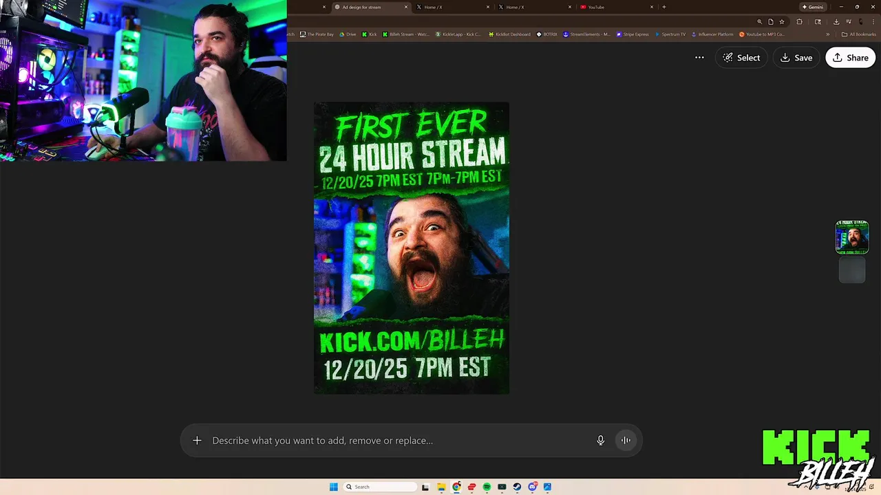This screenshot has height=495, width=881.
Task: Open Task View from the taskbar
Action: 425,487
